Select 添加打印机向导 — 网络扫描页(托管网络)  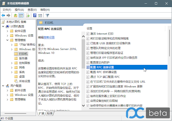coord(116,91)
